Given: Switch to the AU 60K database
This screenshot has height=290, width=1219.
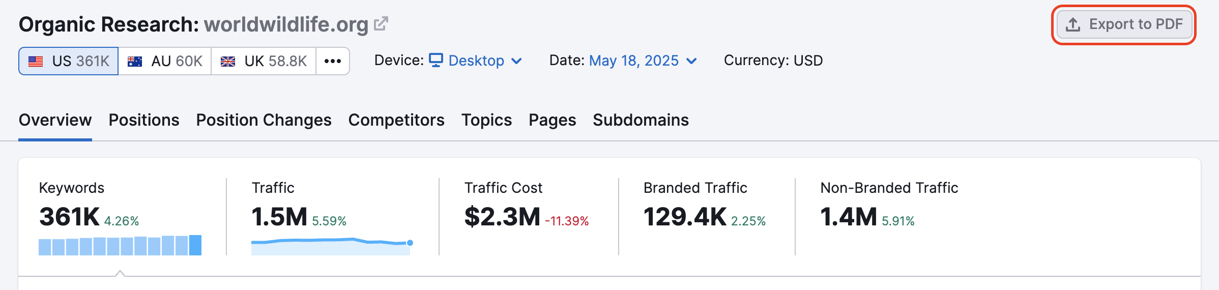Looking at the screenshot, I should click(165, 61).
